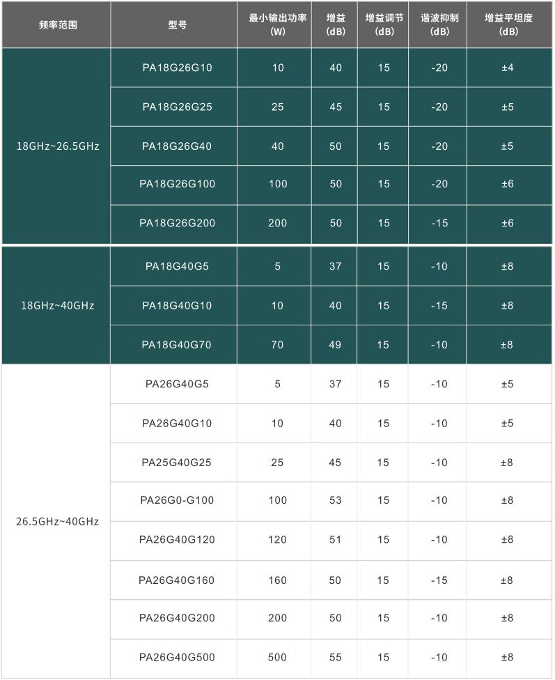Click the ±4 flatness value cell
Screen dimensions: 555x680
pyautogui.click(x=510, y=68)
